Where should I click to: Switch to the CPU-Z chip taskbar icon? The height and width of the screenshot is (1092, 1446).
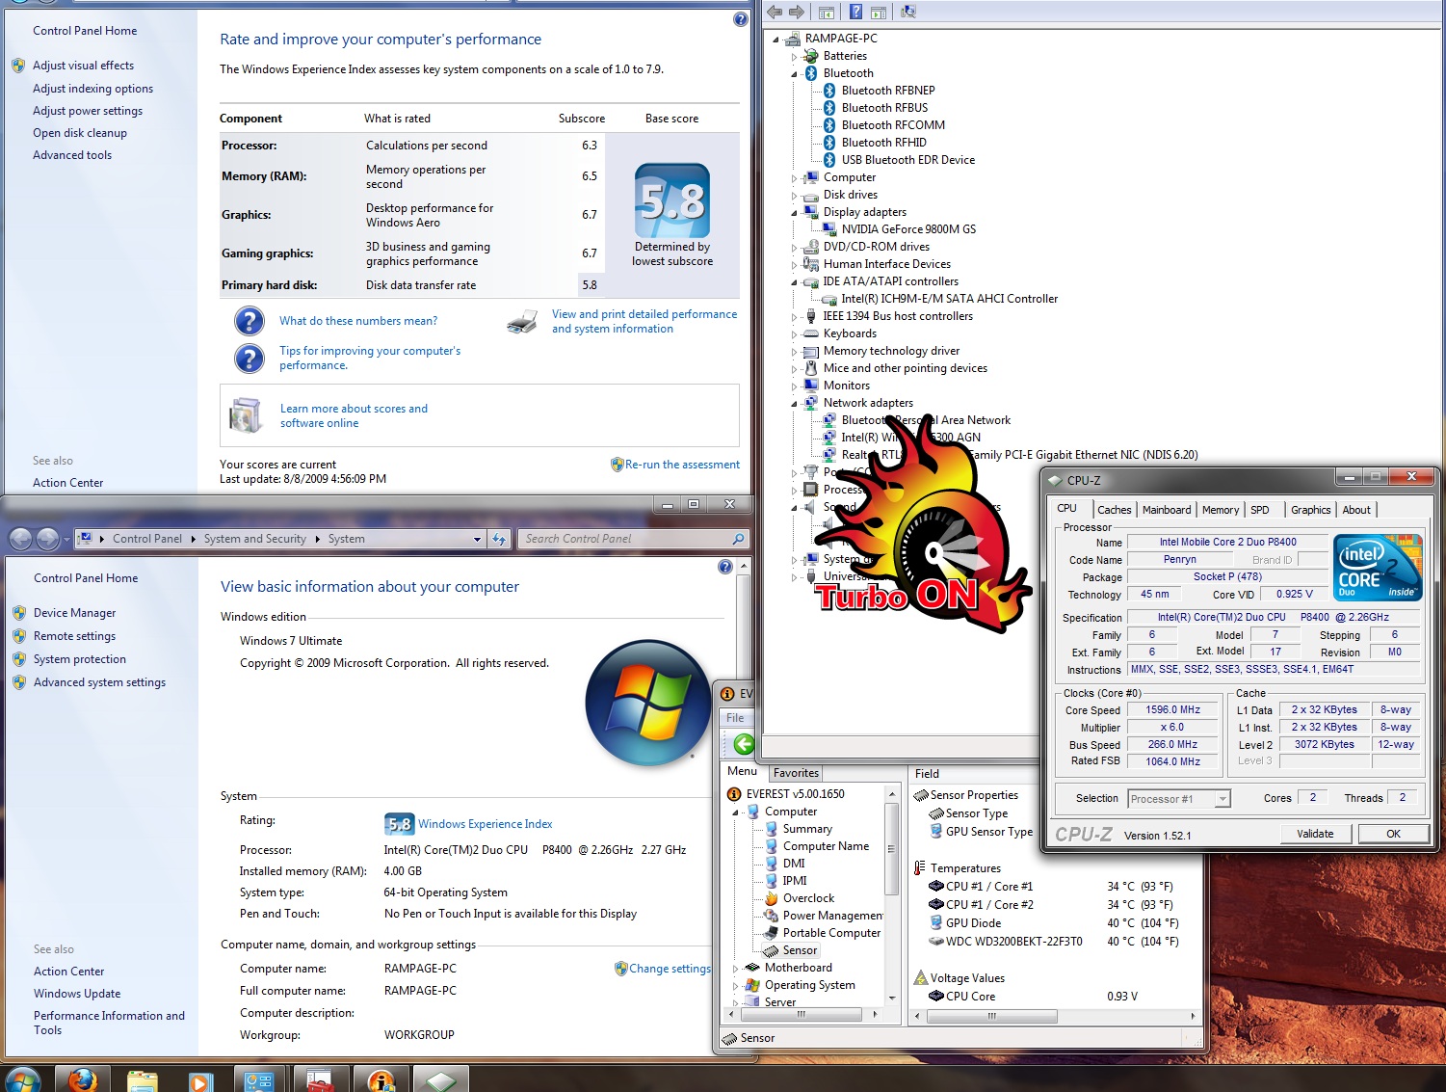[441, 1079]
